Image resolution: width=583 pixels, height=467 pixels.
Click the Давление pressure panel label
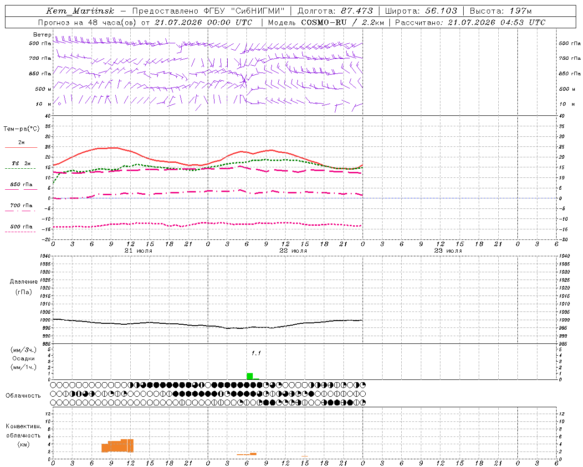pyautogui.click(x=24, y=282)
